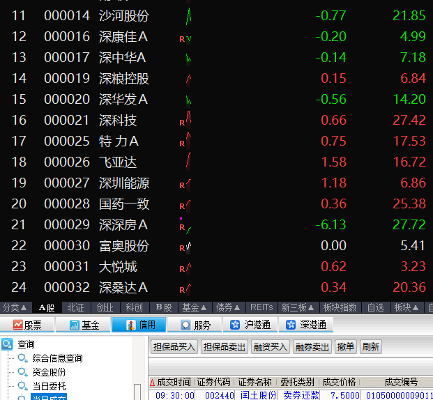
Task: Expand the 新三板 market dropdown
Action: point(298,307)
